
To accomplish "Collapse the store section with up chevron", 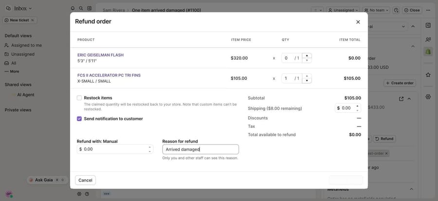I will pyautogui.click(x=413, y=26).
